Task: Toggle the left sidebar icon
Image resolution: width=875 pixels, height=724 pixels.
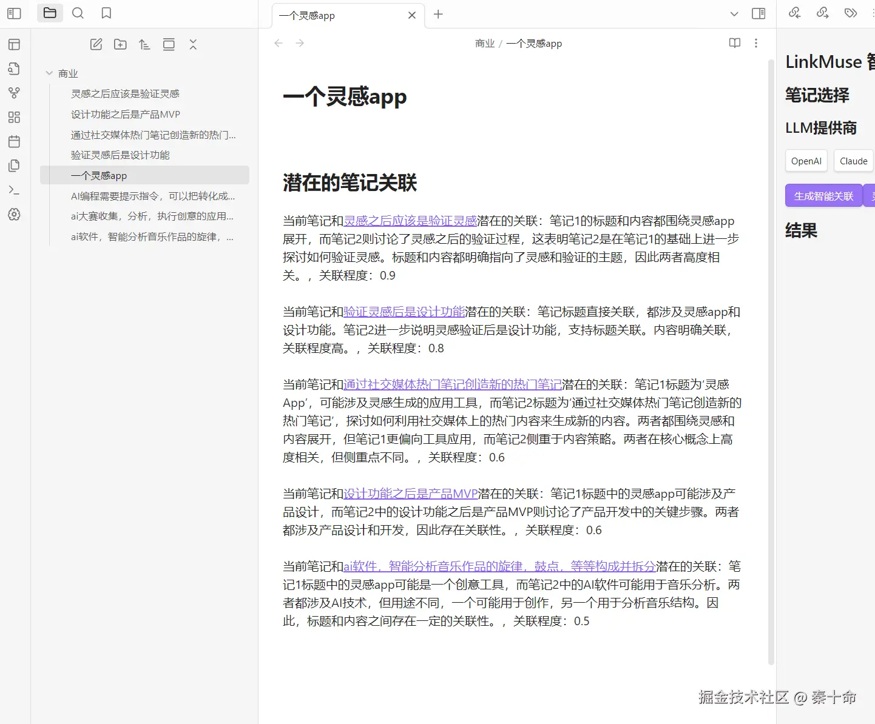Action: click(14, 13)
